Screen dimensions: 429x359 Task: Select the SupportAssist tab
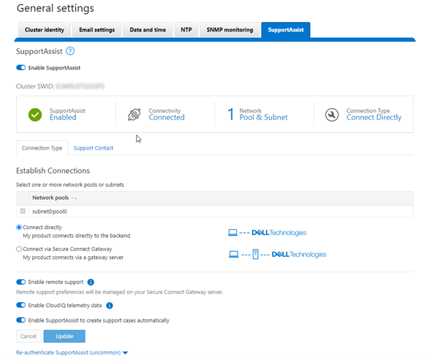click(x=286, y=29)
